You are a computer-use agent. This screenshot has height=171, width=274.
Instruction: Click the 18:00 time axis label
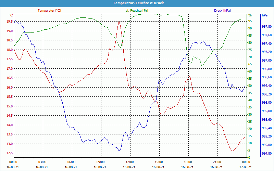(x=188, y=162)
